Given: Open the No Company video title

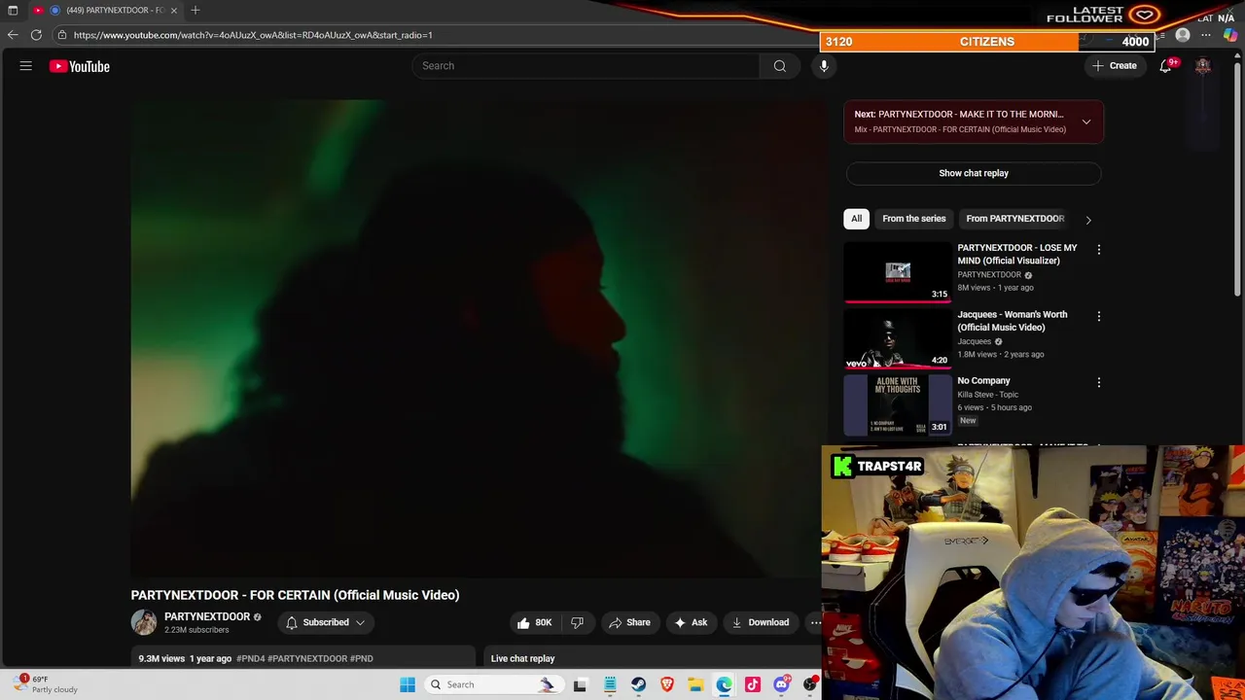Looking at the screenshot, I should (983, 381).
